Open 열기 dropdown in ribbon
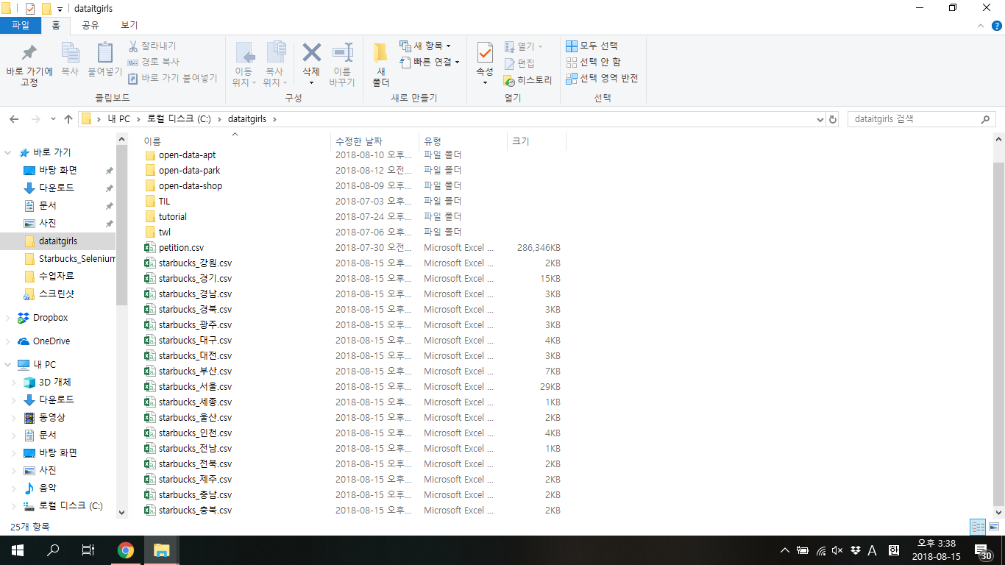The width and height of the screenshot is (1005, 565). click(x=523, y=46)
